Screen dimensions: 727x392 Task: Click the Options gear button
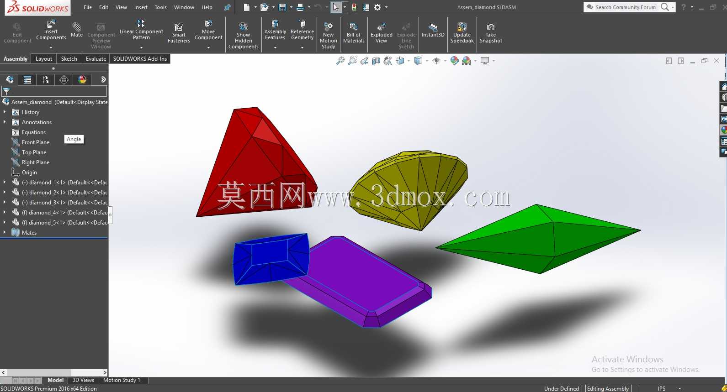coord(377,7)
